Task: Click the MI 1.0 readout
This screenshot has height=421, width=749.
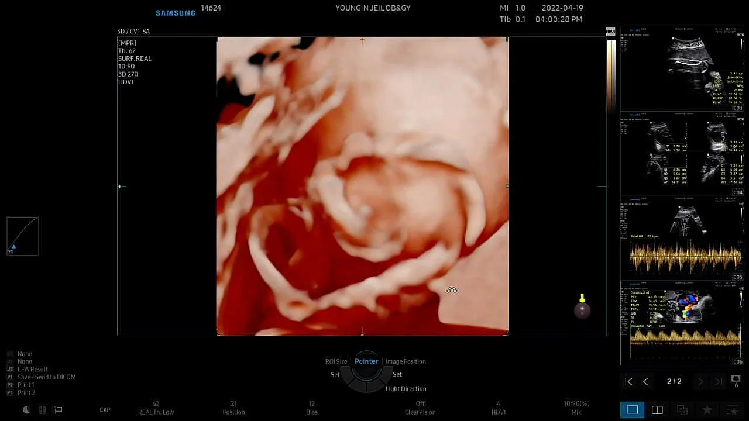Action: (x=512, y=8)
